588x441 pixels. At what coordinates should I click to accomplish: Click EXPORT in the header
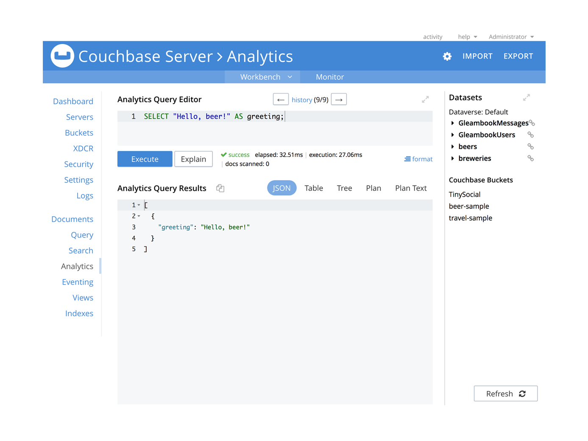518,56
